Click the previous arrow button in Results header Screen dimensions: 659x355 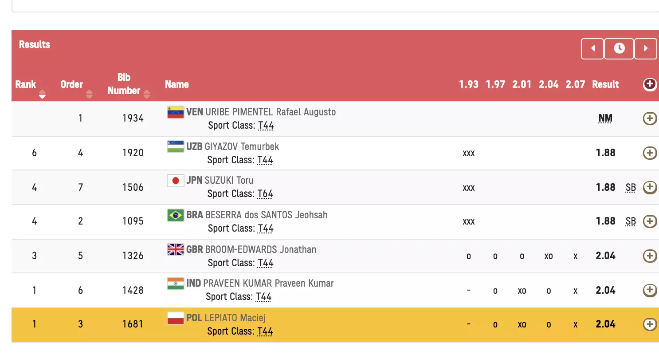[x=592, y=48]
